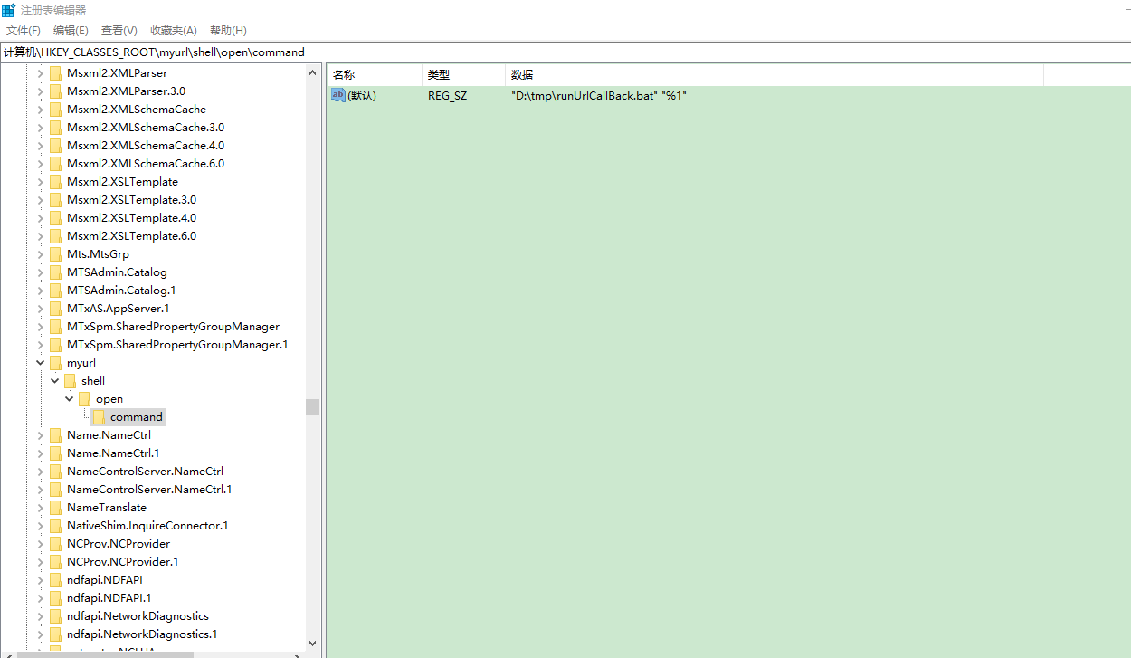
Task: Click the NameControlServer.NameCtrl folder icon
Action: 56,471
